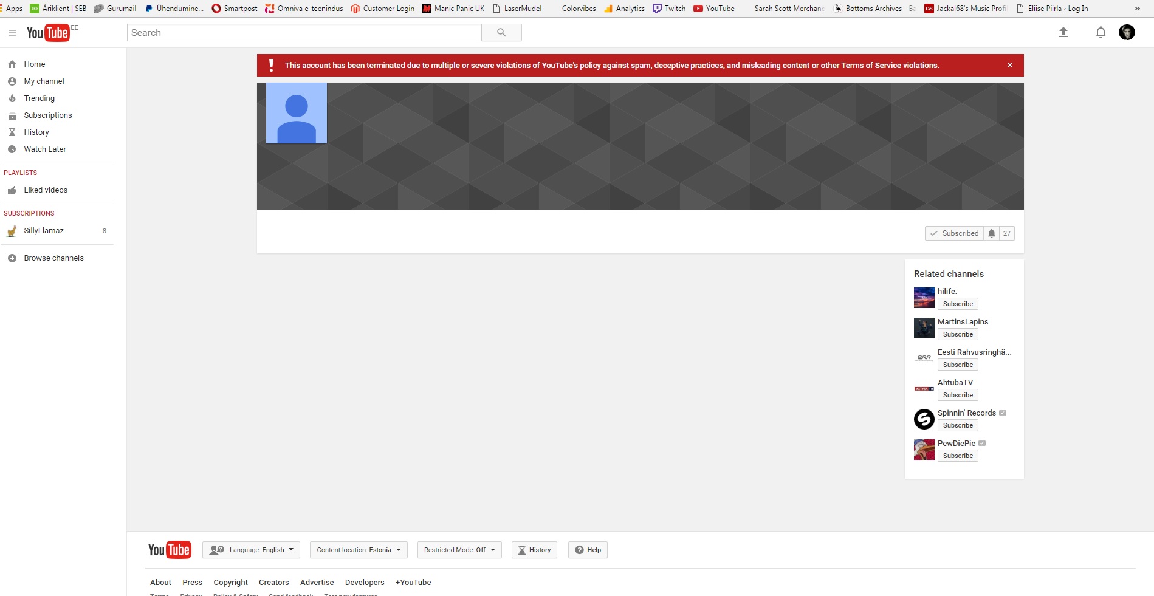This screenshot has width=1154, height=596.
Task: Click the footer History button
Action: 534,550
